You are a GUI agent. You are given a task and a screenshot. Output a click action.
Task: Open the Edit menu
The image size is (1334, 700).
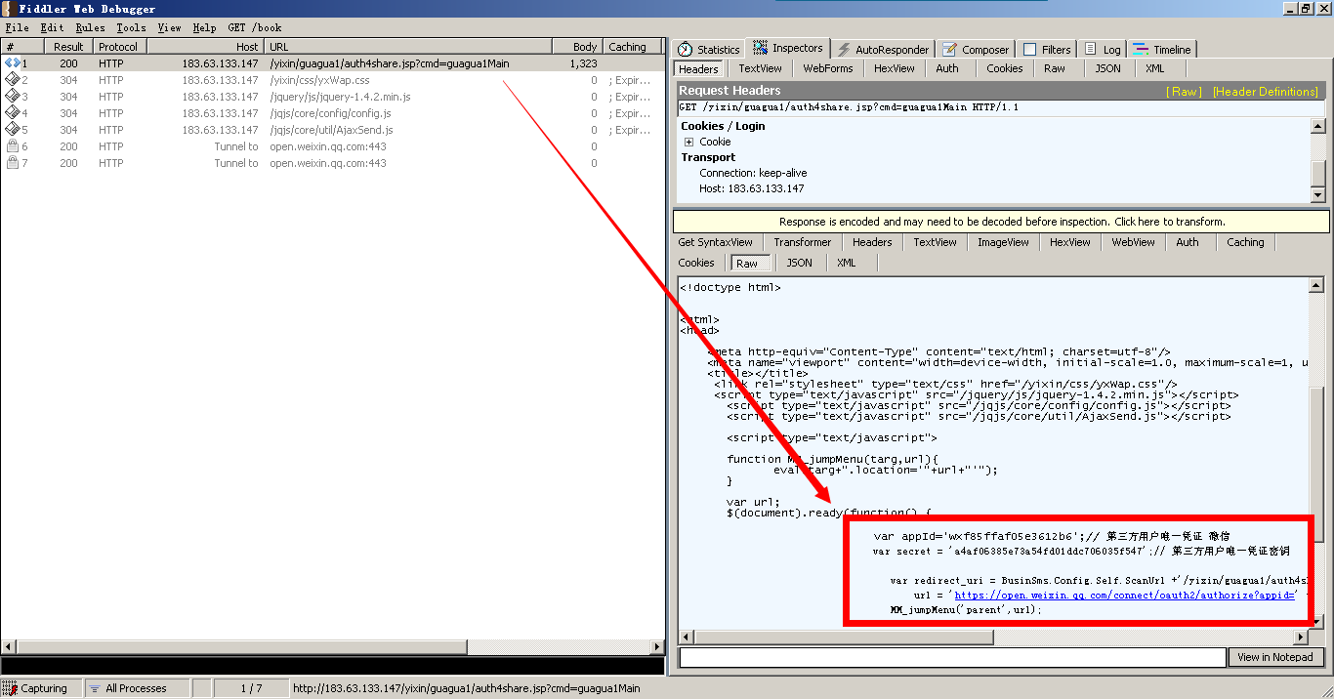[x=52, y=27]
